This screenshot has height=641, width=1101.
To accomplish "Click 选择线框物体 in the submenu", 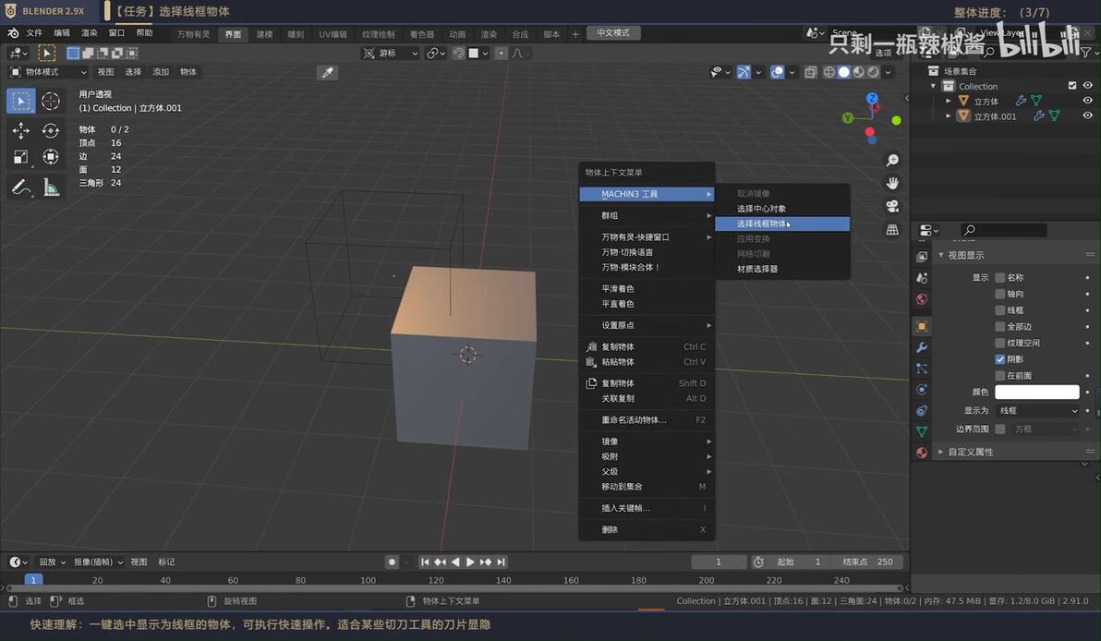I will (782, 224).
